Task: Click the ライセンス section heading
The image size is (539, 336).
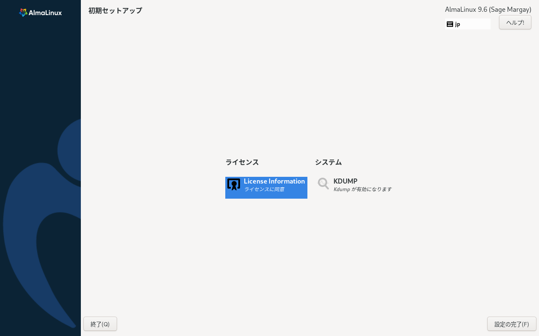Action: 242,162
